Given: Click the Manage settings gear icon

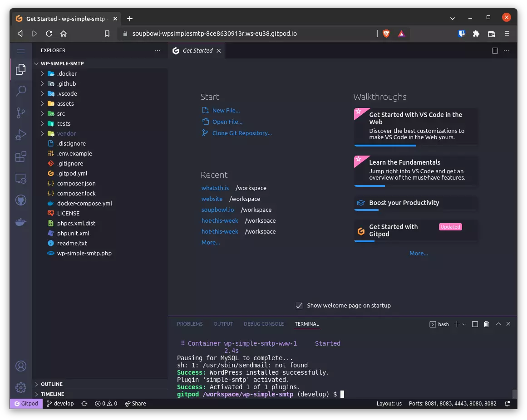Looking at the screenshot, I should pos(21,388).
